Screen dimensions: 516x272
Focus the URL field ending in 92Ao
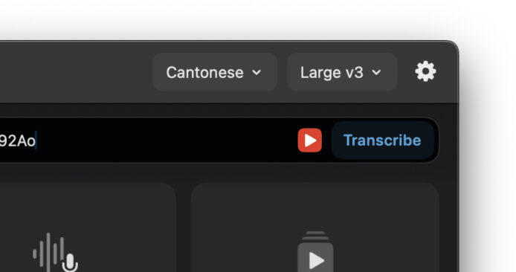pos(146,140)
